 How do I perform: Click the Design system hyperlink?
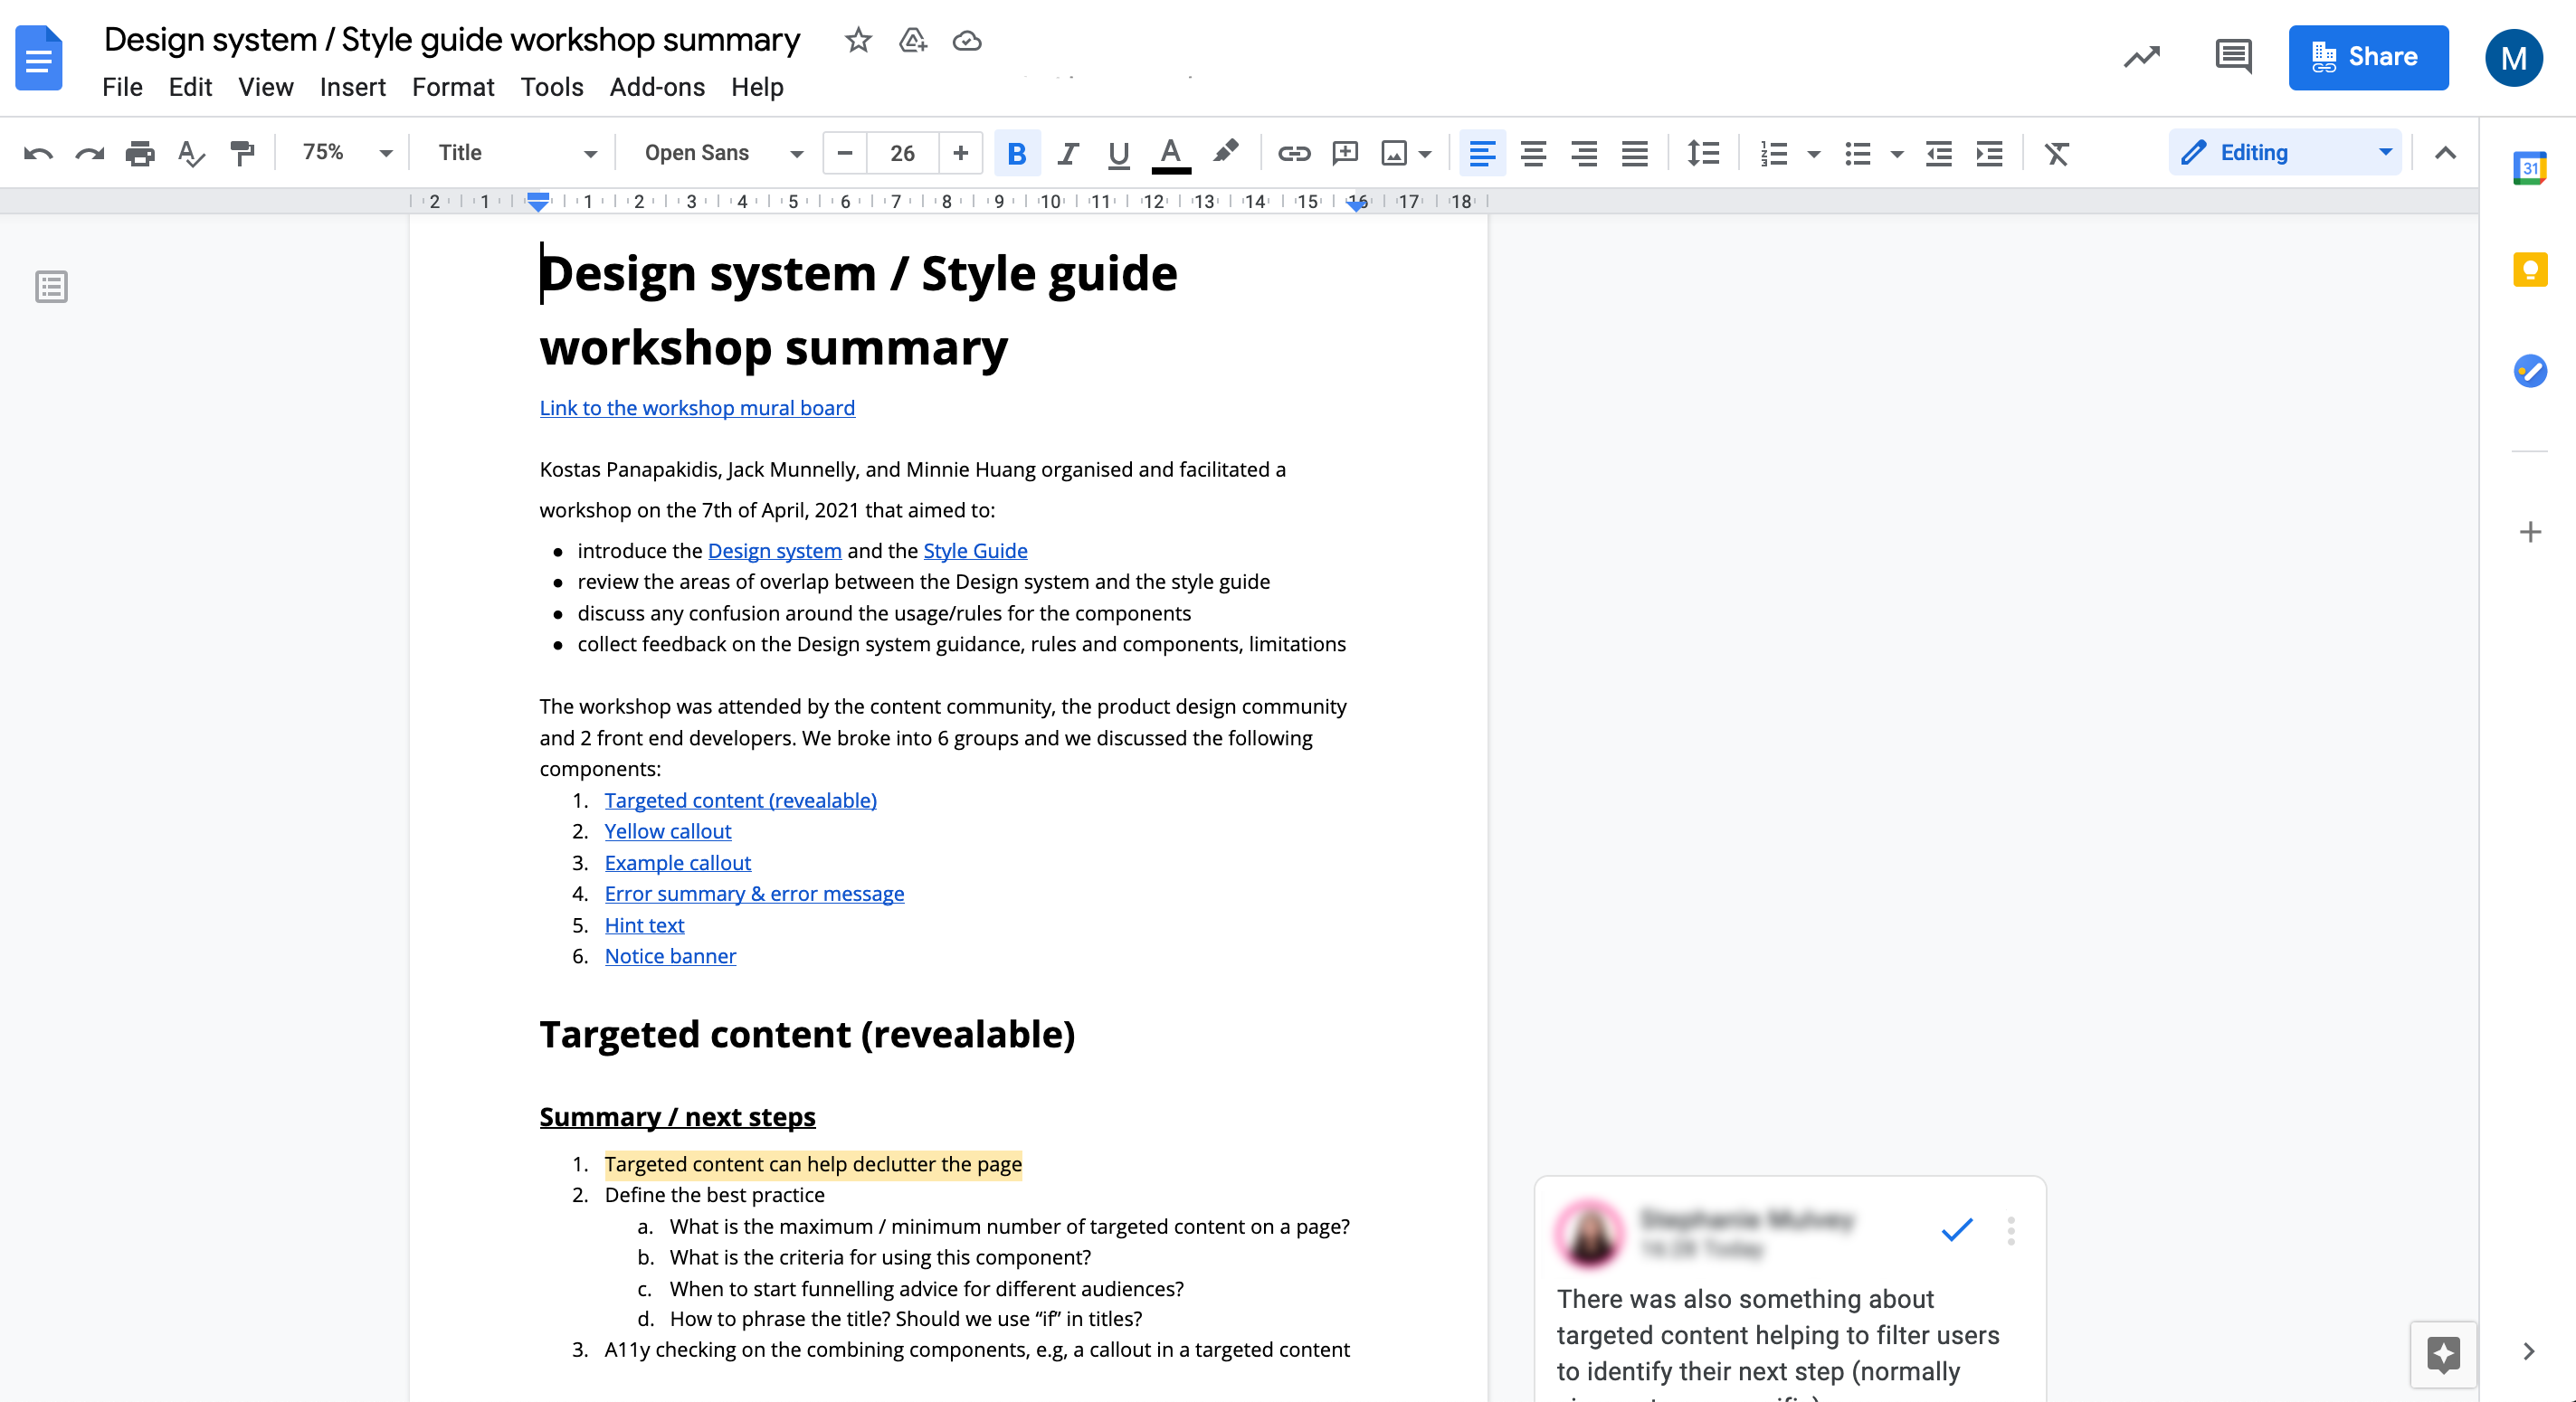pos(774,551)
